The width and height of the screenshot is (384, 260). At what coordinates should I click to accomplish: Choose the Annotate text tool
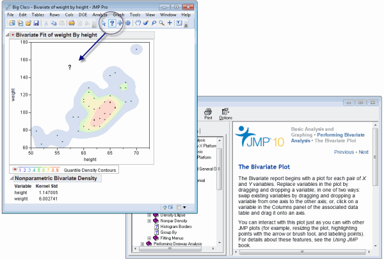tap(179, 23)
